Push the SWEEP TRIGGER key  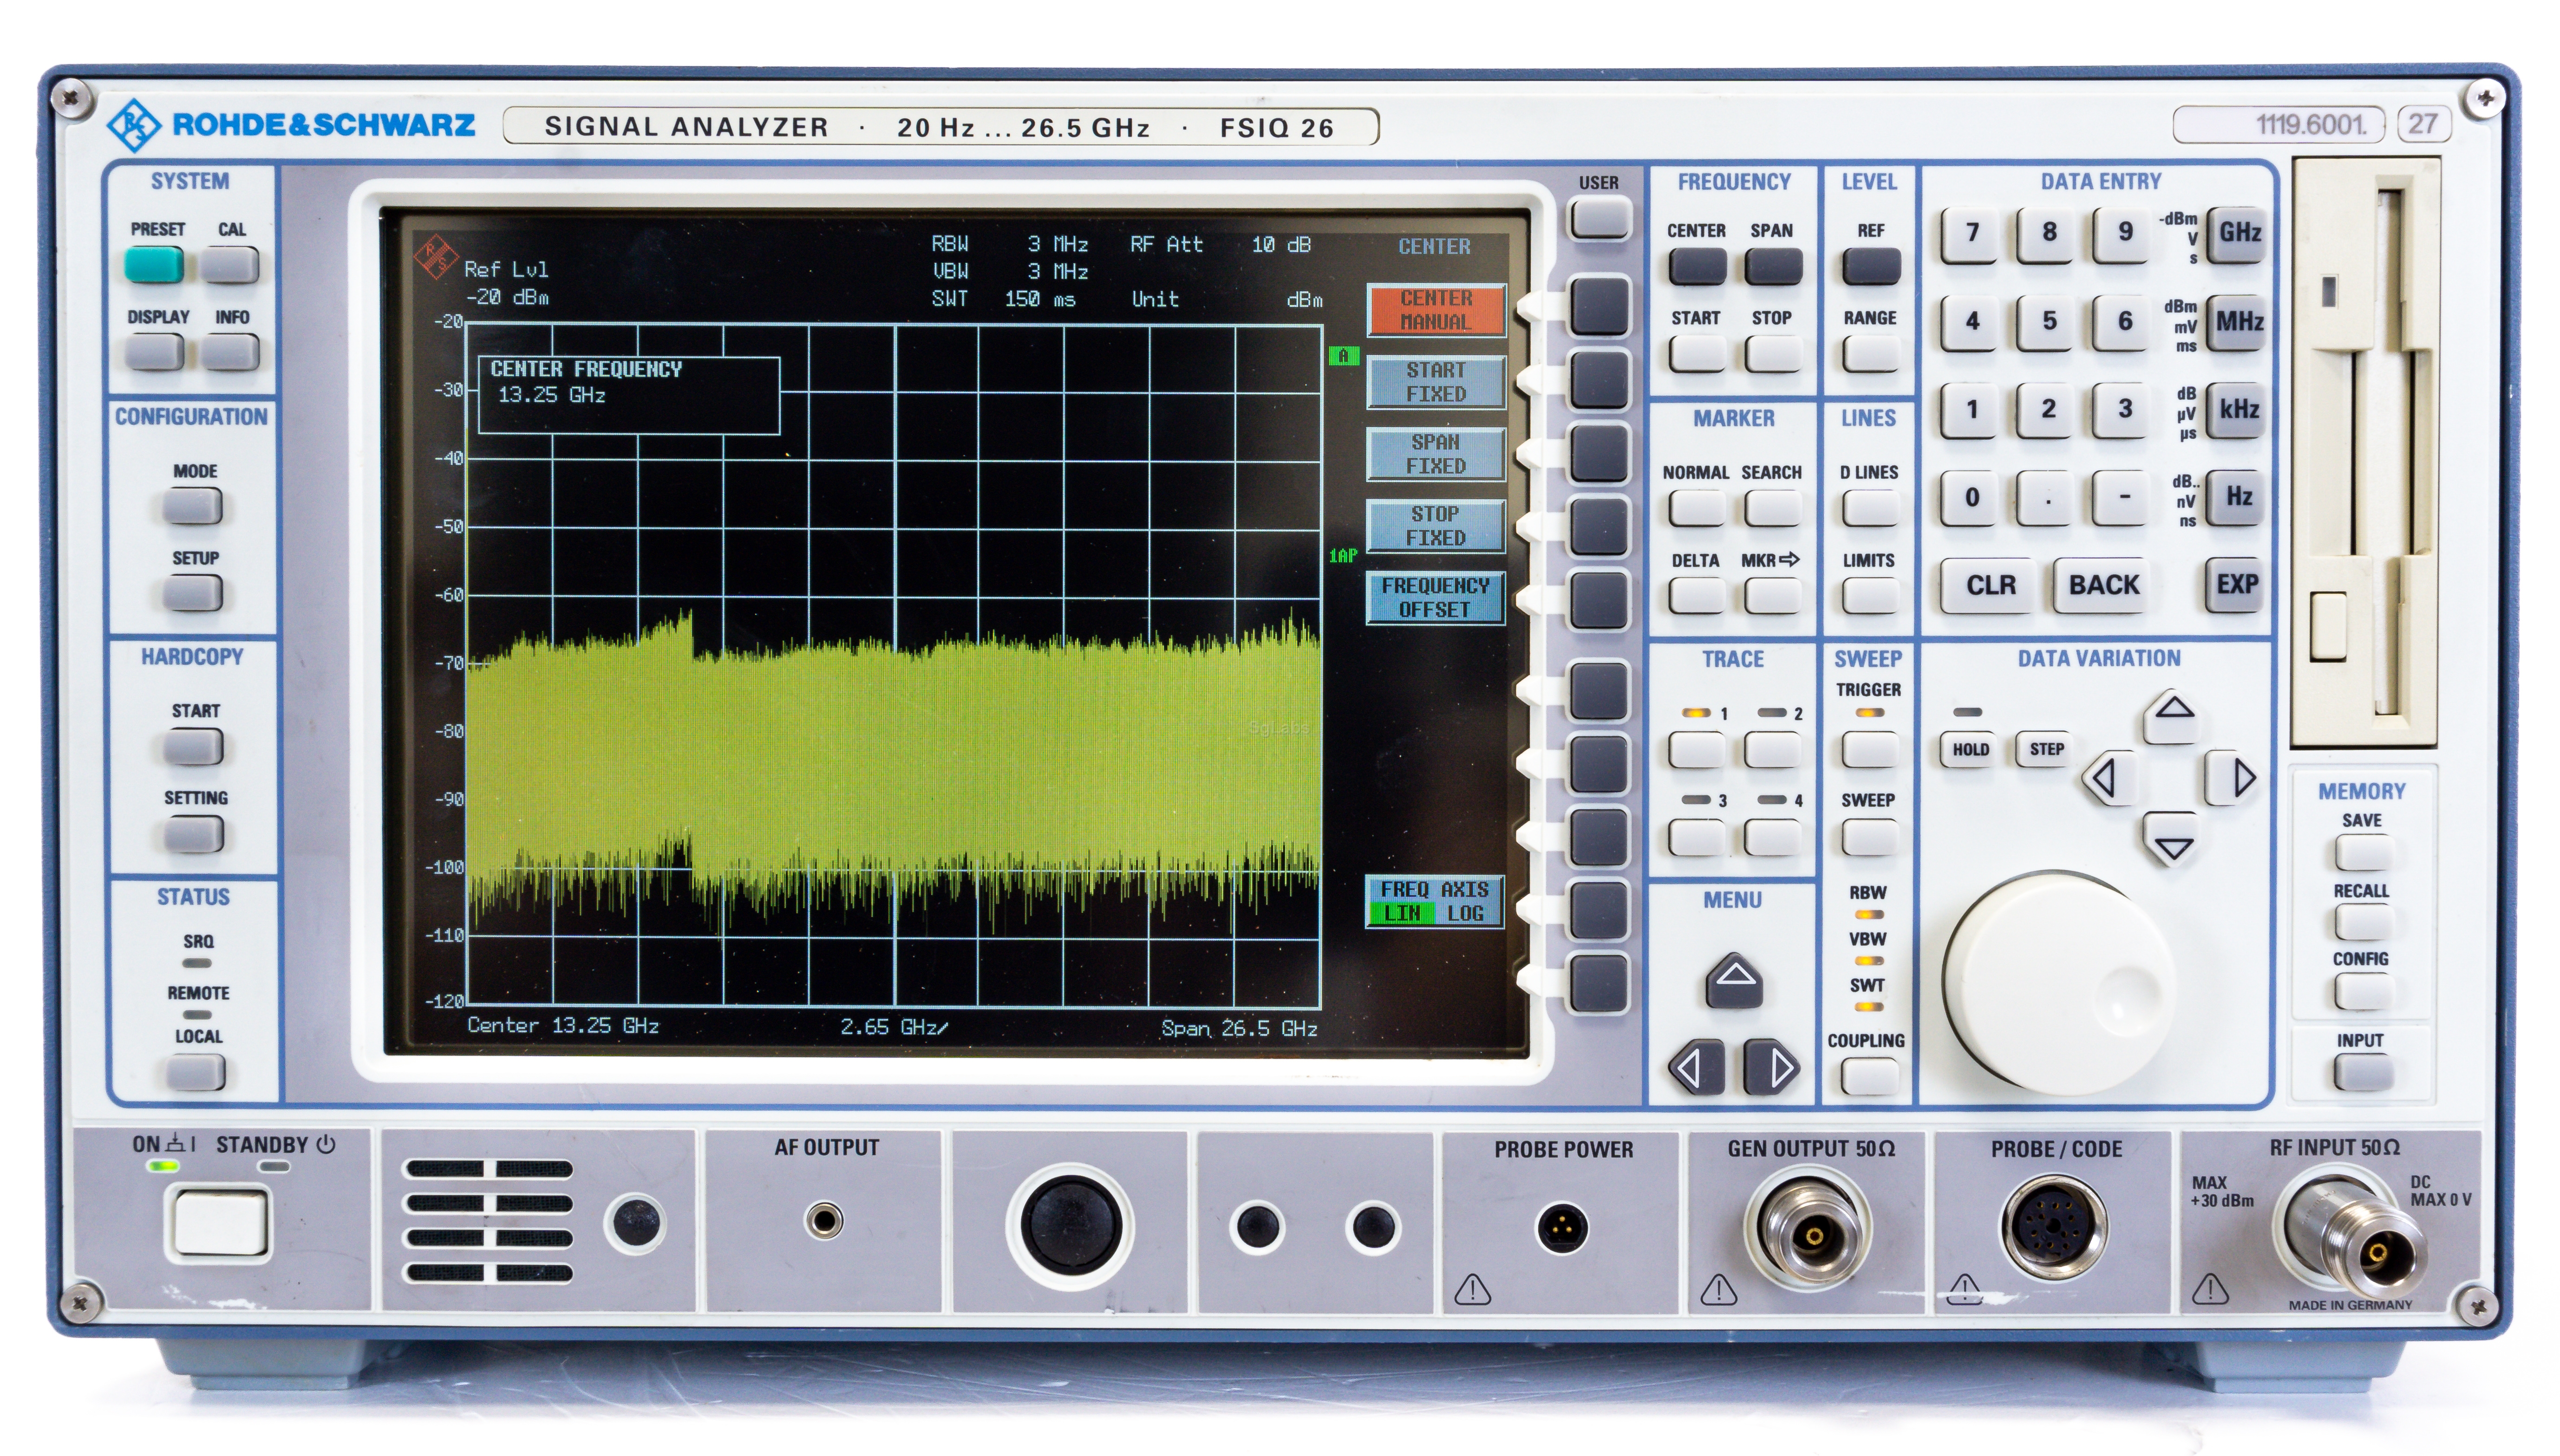point(1870,750)
